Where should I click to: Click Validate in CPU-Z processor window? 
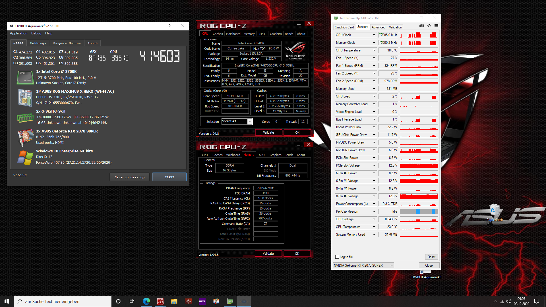pyautogui.click(x=268, y=132)
